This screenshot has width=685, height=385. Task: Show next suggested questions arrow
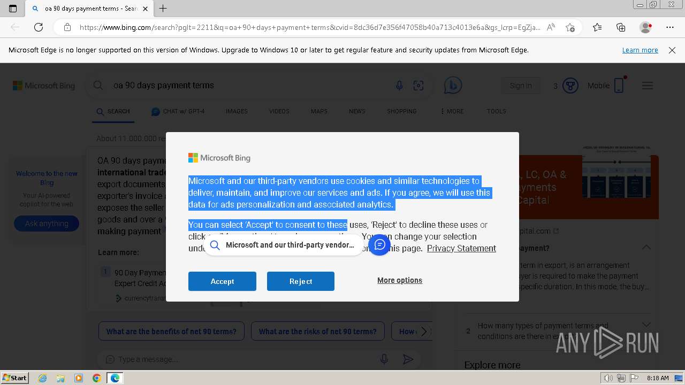pyautogui.click(x=424, y=332)
